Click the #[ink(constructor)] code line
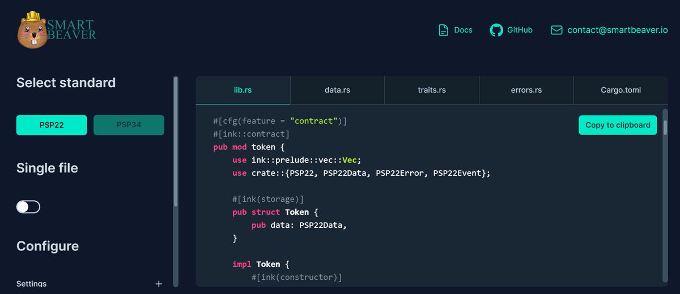680x294 pixels. pos(297,277)
